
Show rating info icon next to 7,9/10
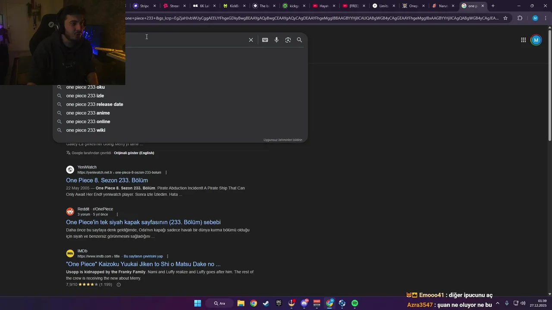(x=119, y=285)
